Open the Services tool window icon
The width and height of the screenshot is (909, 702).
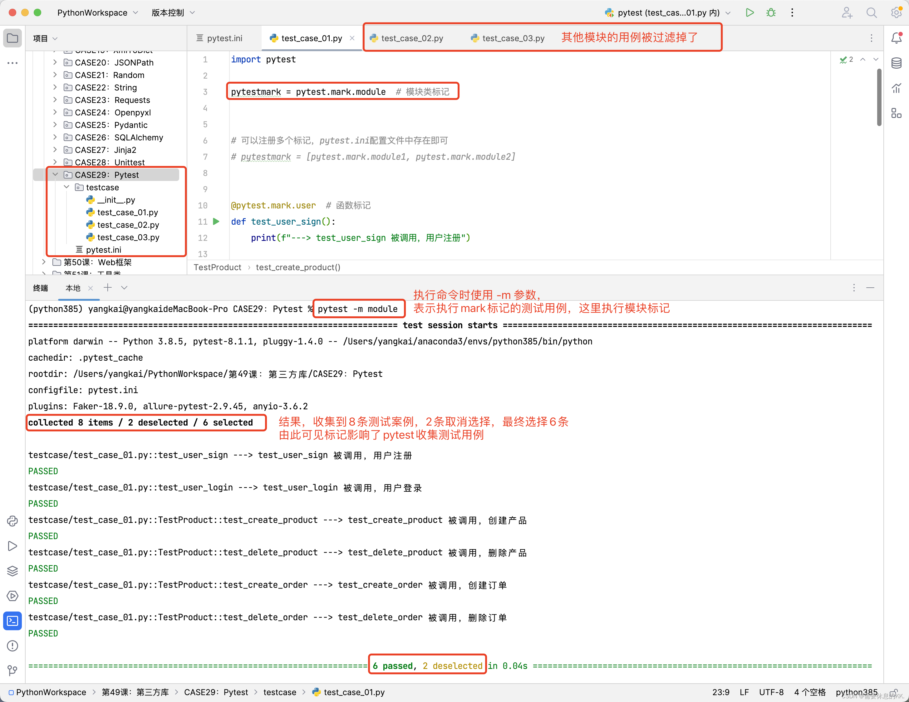click(x=12, y=596)
